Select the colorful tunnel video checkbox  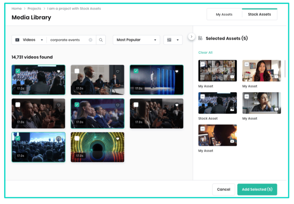point(77,138)
